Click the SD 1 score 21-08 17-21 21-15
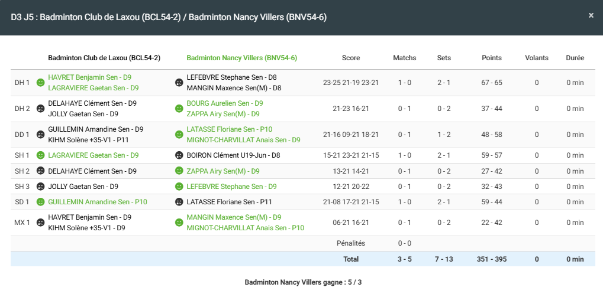The height and width of the screenshot is (297, 603). 350,202
